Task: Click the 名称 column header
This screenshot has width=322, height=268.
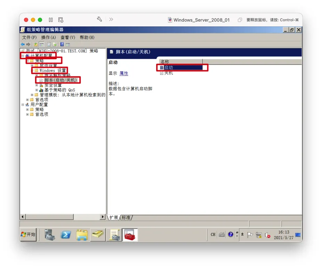Action: 181,62
